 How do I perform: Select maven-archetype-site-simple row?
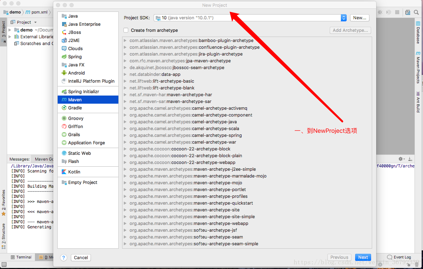pyautogui.click(x=247, y=216)
